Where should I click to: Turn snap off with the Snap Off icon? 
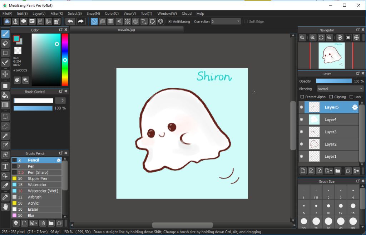94,21
